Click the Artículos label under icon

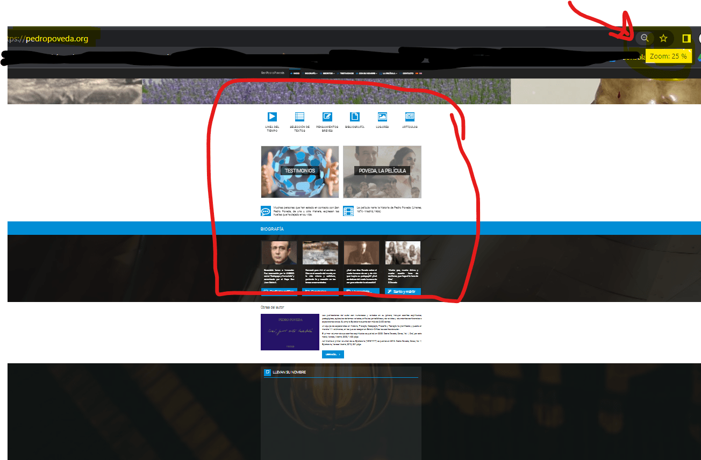(x=410, y=127)
